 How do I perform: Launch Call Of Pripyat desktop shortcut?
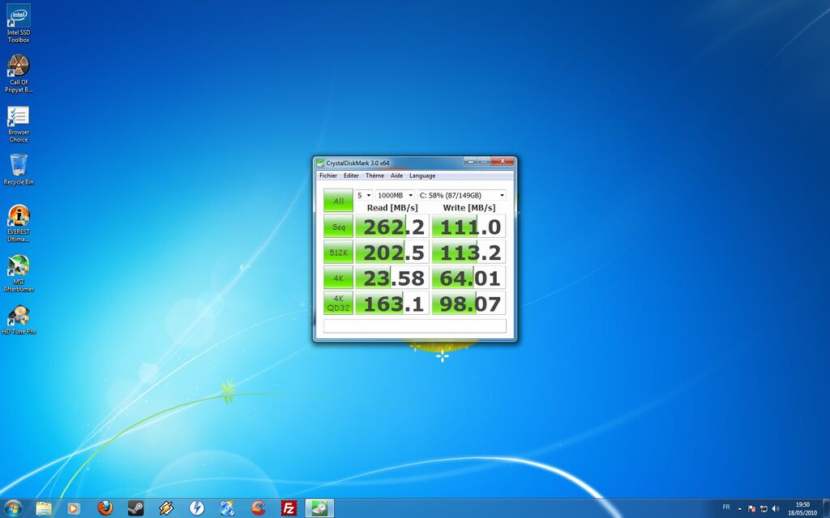point(19,74)
